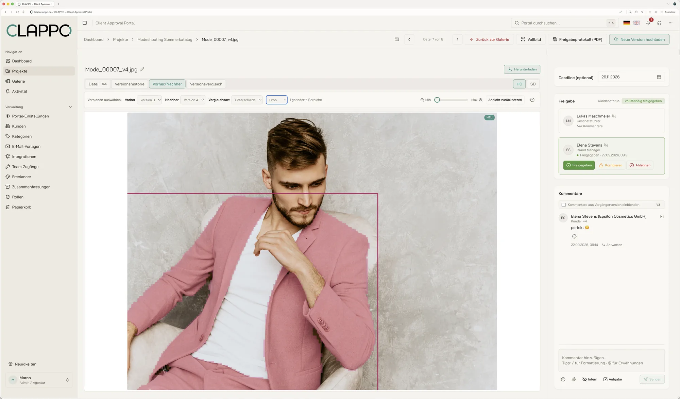680x399 pixels.
Task: Open the three-dot more menu
Action: (x=670, y=23)
